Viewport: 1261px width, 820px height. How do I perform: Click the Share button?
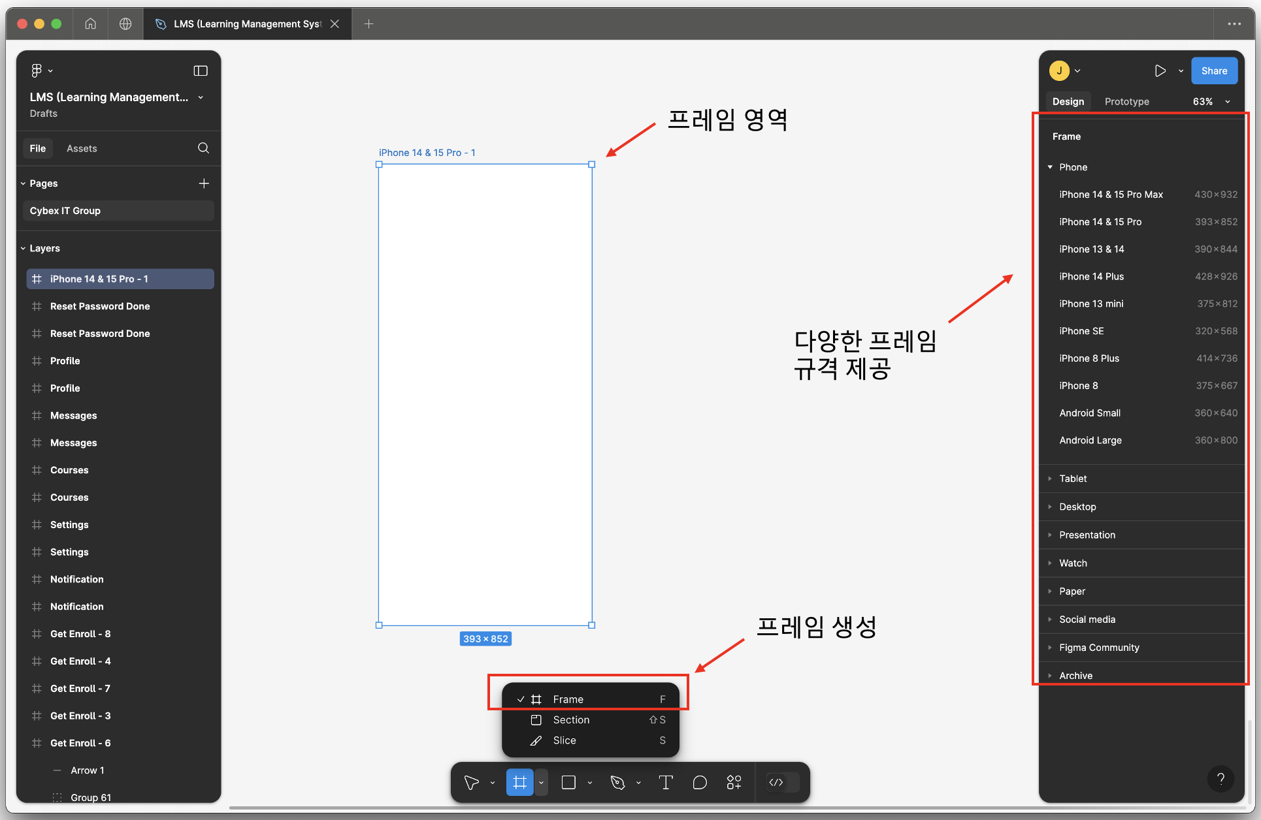tap(1213, 71)
